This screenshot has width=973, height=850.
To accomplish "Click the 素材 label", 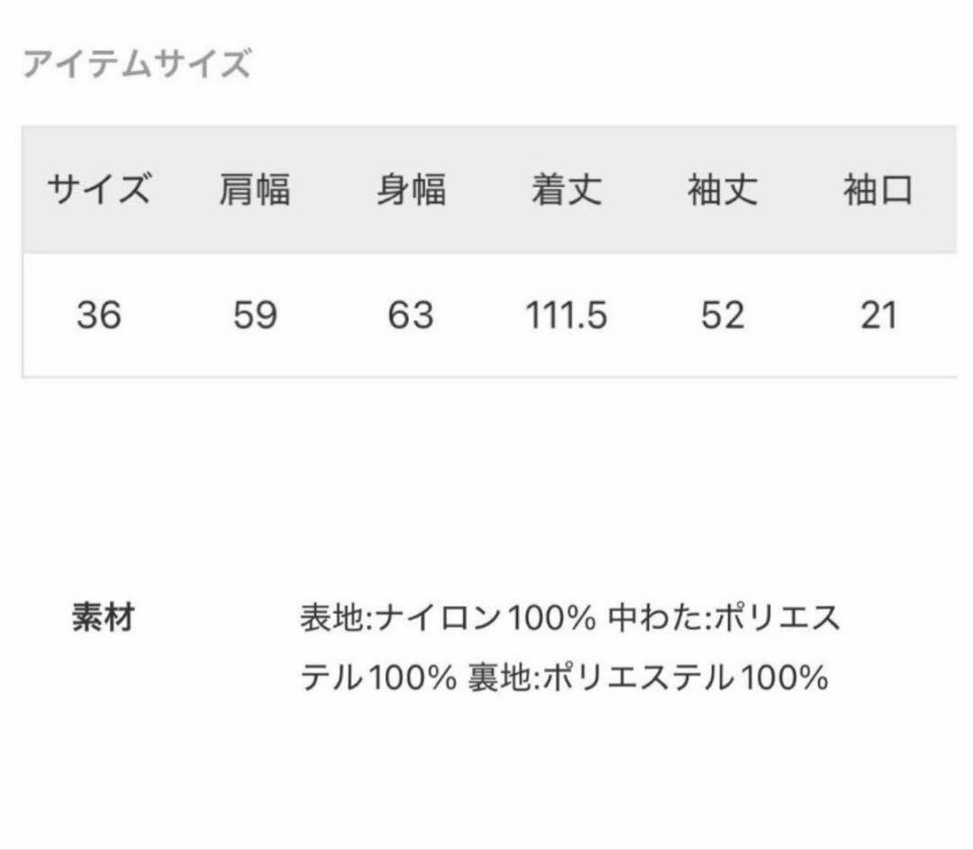I will (104, 619).
